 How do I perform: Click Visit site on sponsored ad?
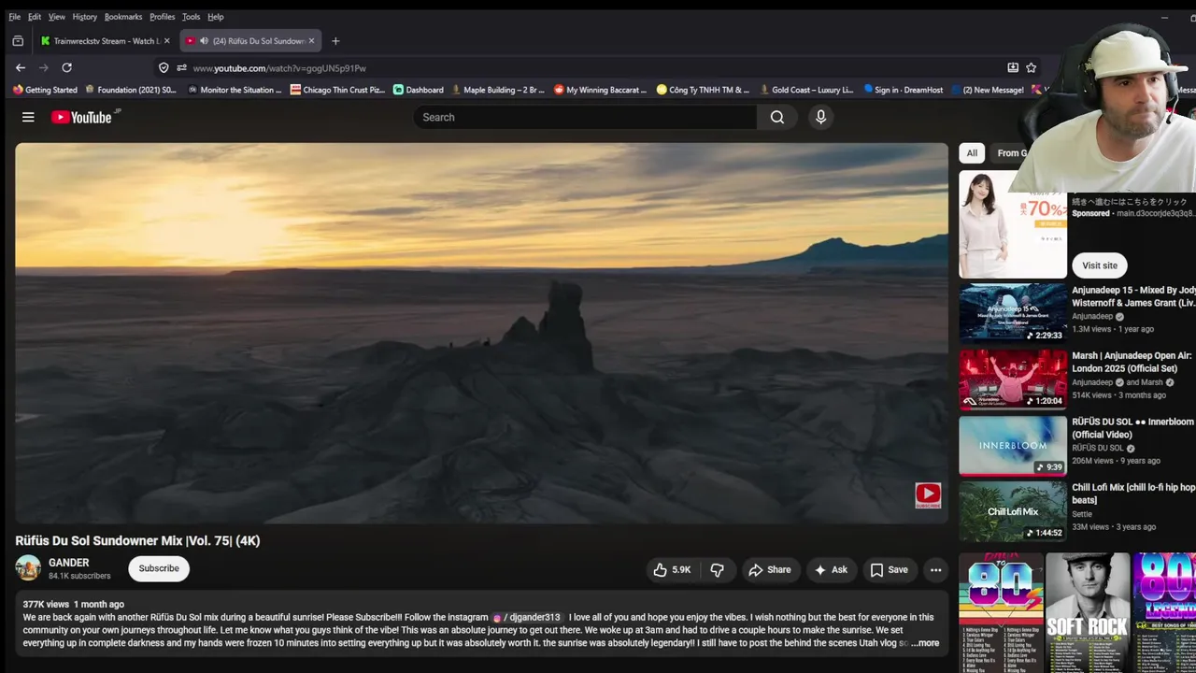pos(1100,265)
